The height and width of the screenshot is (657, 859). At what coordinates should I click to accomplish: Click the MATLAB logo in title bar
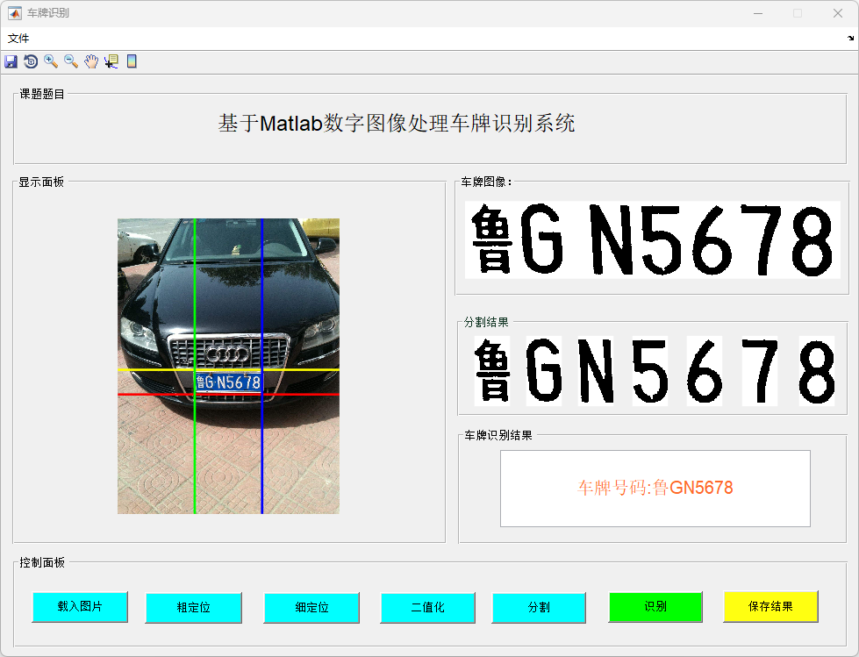(14, 13)
